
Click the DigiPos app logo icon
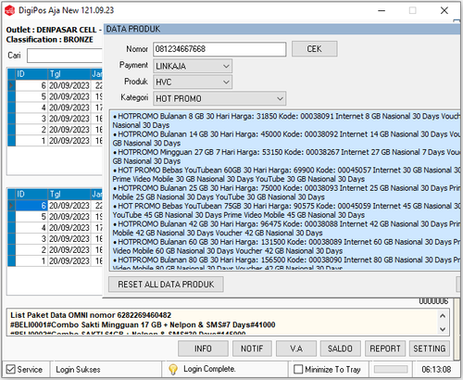click(x=9, y=10)
